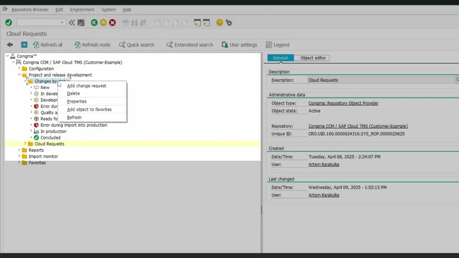This screenshot has height=258, width=459.
Task: Click the generate shortcut window icon
Action: click(x=206, y=23)
